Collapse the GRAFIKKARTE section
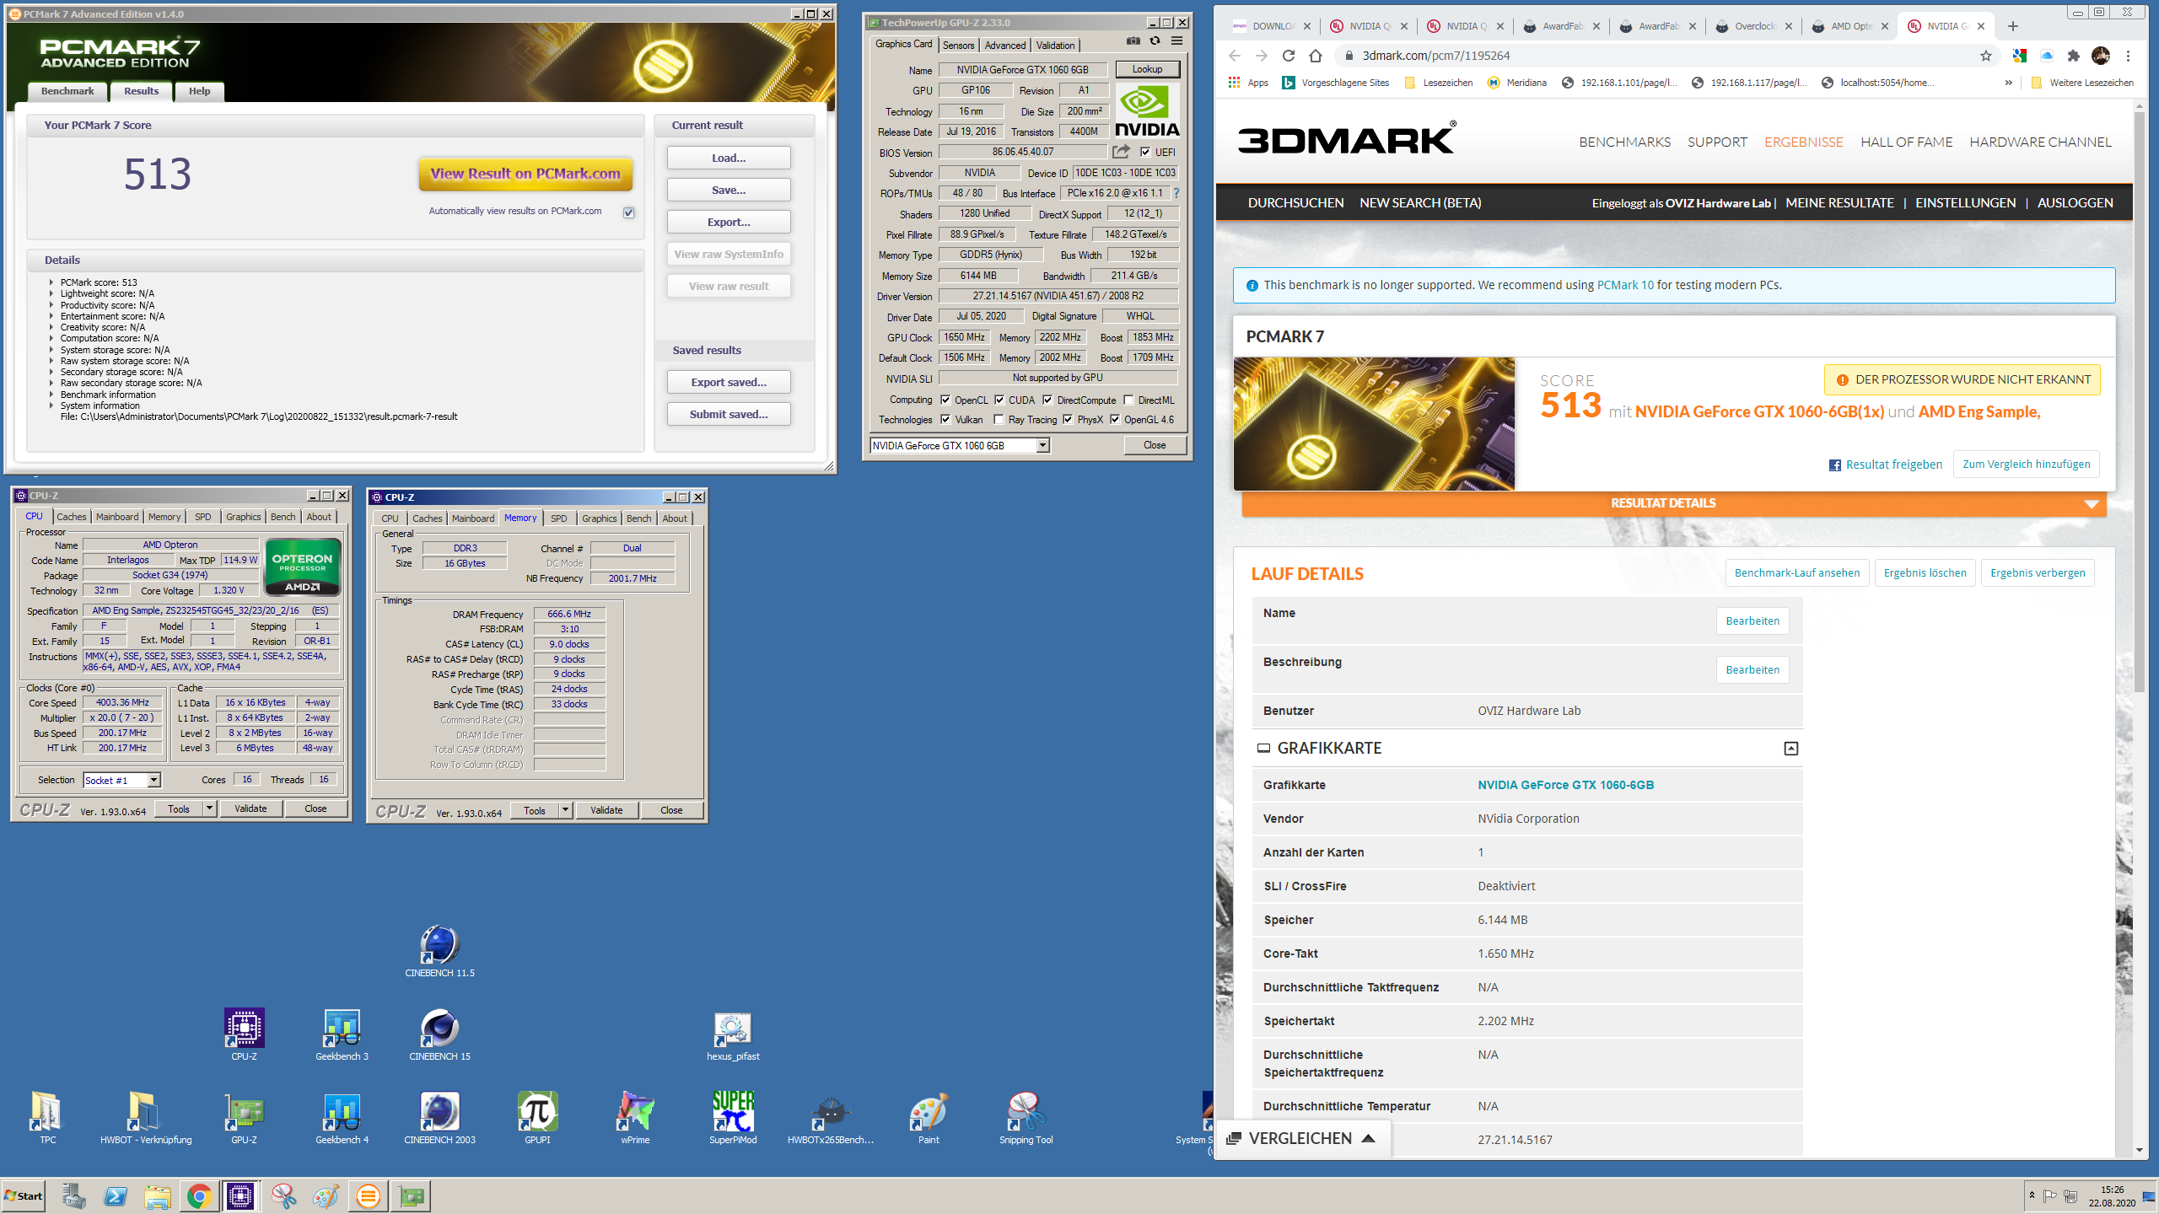 pyautogui.click(x=1790, y=748)
